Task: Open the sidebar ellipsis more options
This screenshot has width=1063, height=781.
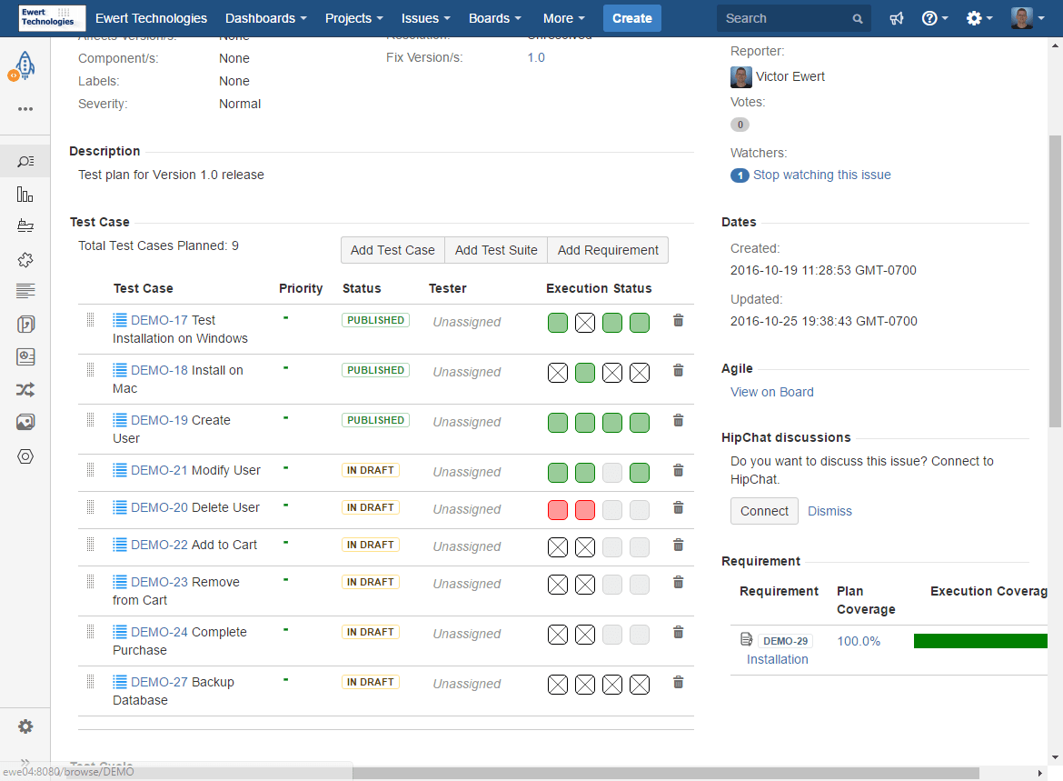Action: [25, 108]
